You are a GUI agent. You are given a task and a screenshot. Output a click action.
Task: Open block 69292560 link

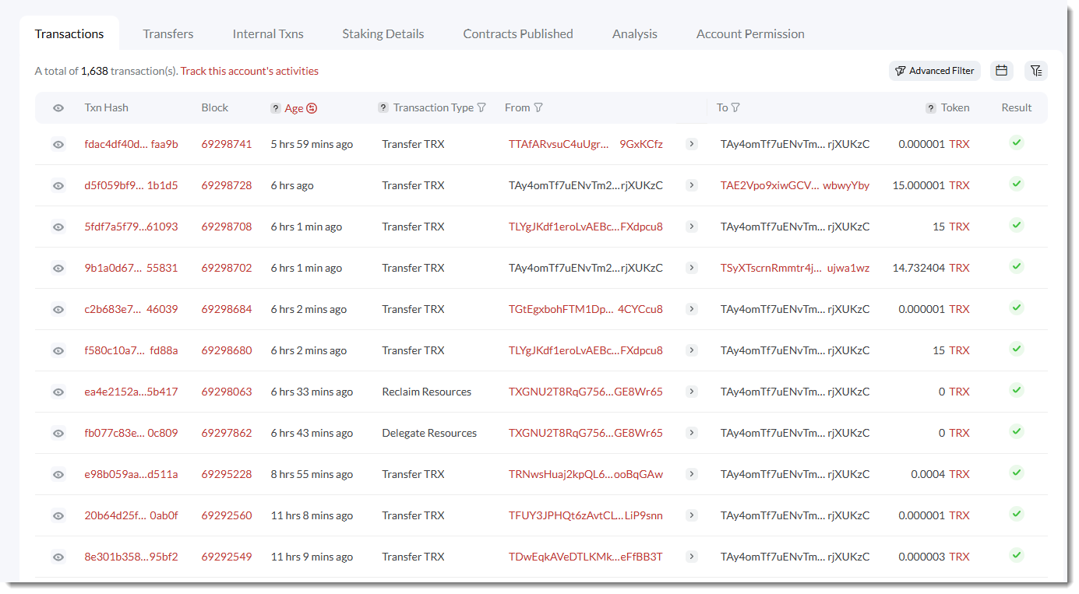227,515
